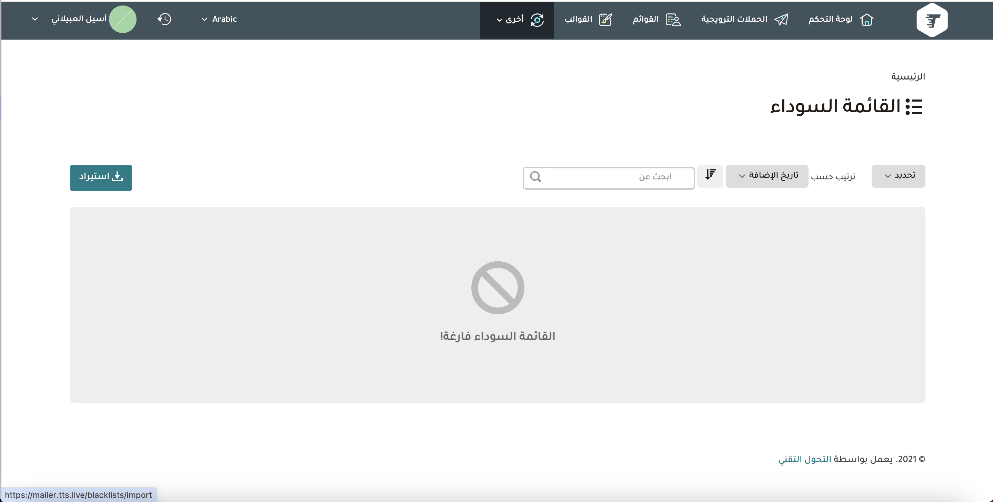Go to الرئيسية breadcrumb link

(x=907, y=76)
